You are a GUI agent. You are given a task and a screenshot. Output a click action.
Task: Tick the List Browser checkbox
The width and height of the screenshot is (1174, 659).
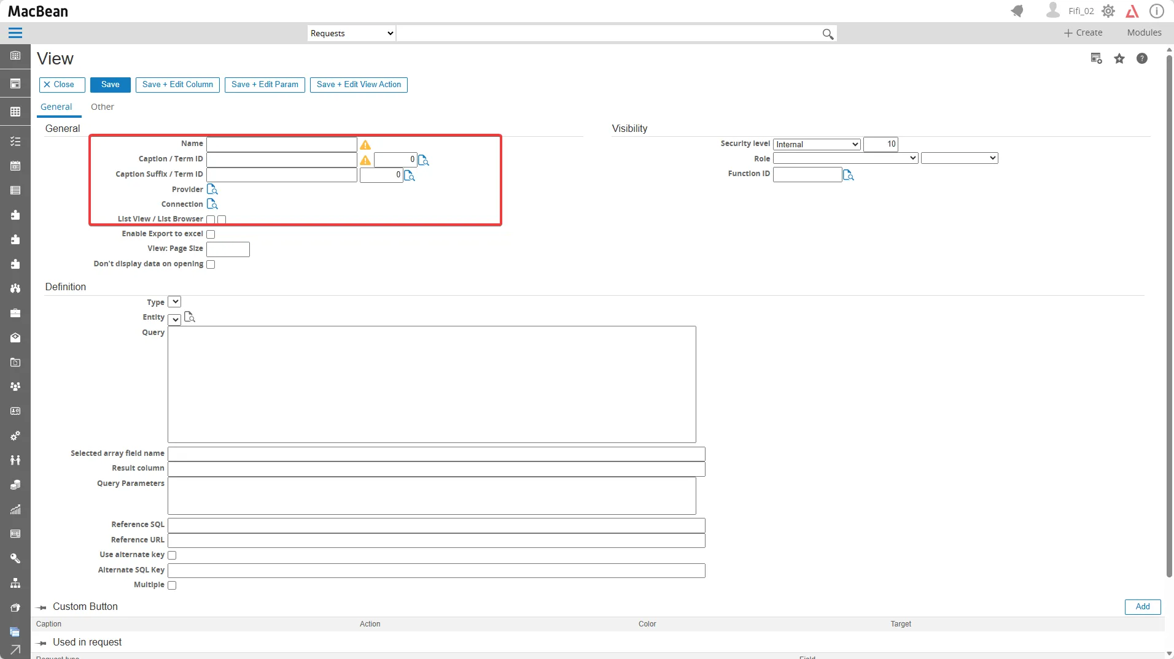point(222,220)
